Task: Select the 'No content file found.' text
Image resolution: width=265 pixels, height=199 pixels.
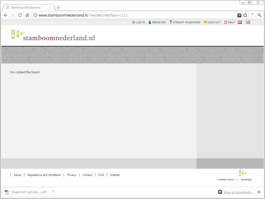Action: (25, 72)
